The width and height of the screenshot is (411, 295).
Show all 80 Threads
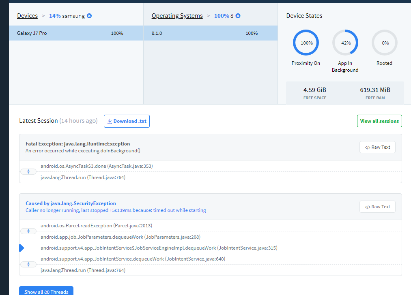click(x=46, y=291)
